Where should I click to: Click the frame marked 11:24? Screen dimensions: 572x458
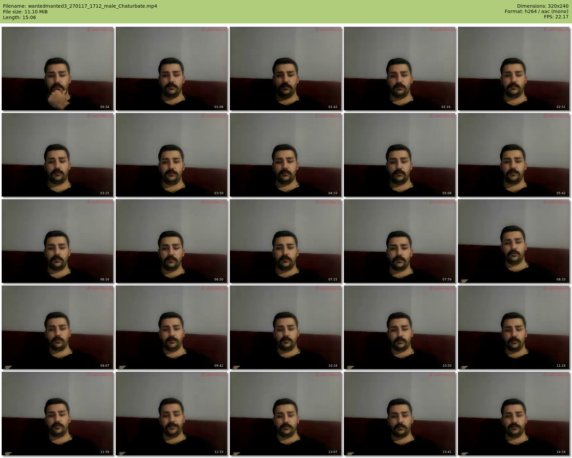pyautogui.click(x=514, y=327)
